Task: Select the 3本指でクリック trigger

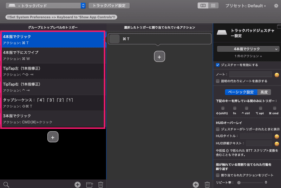Action: pyautogui.click(x=53, y=119)
